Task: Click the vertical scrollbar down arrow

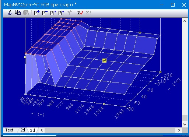Action: pos(185,124)
